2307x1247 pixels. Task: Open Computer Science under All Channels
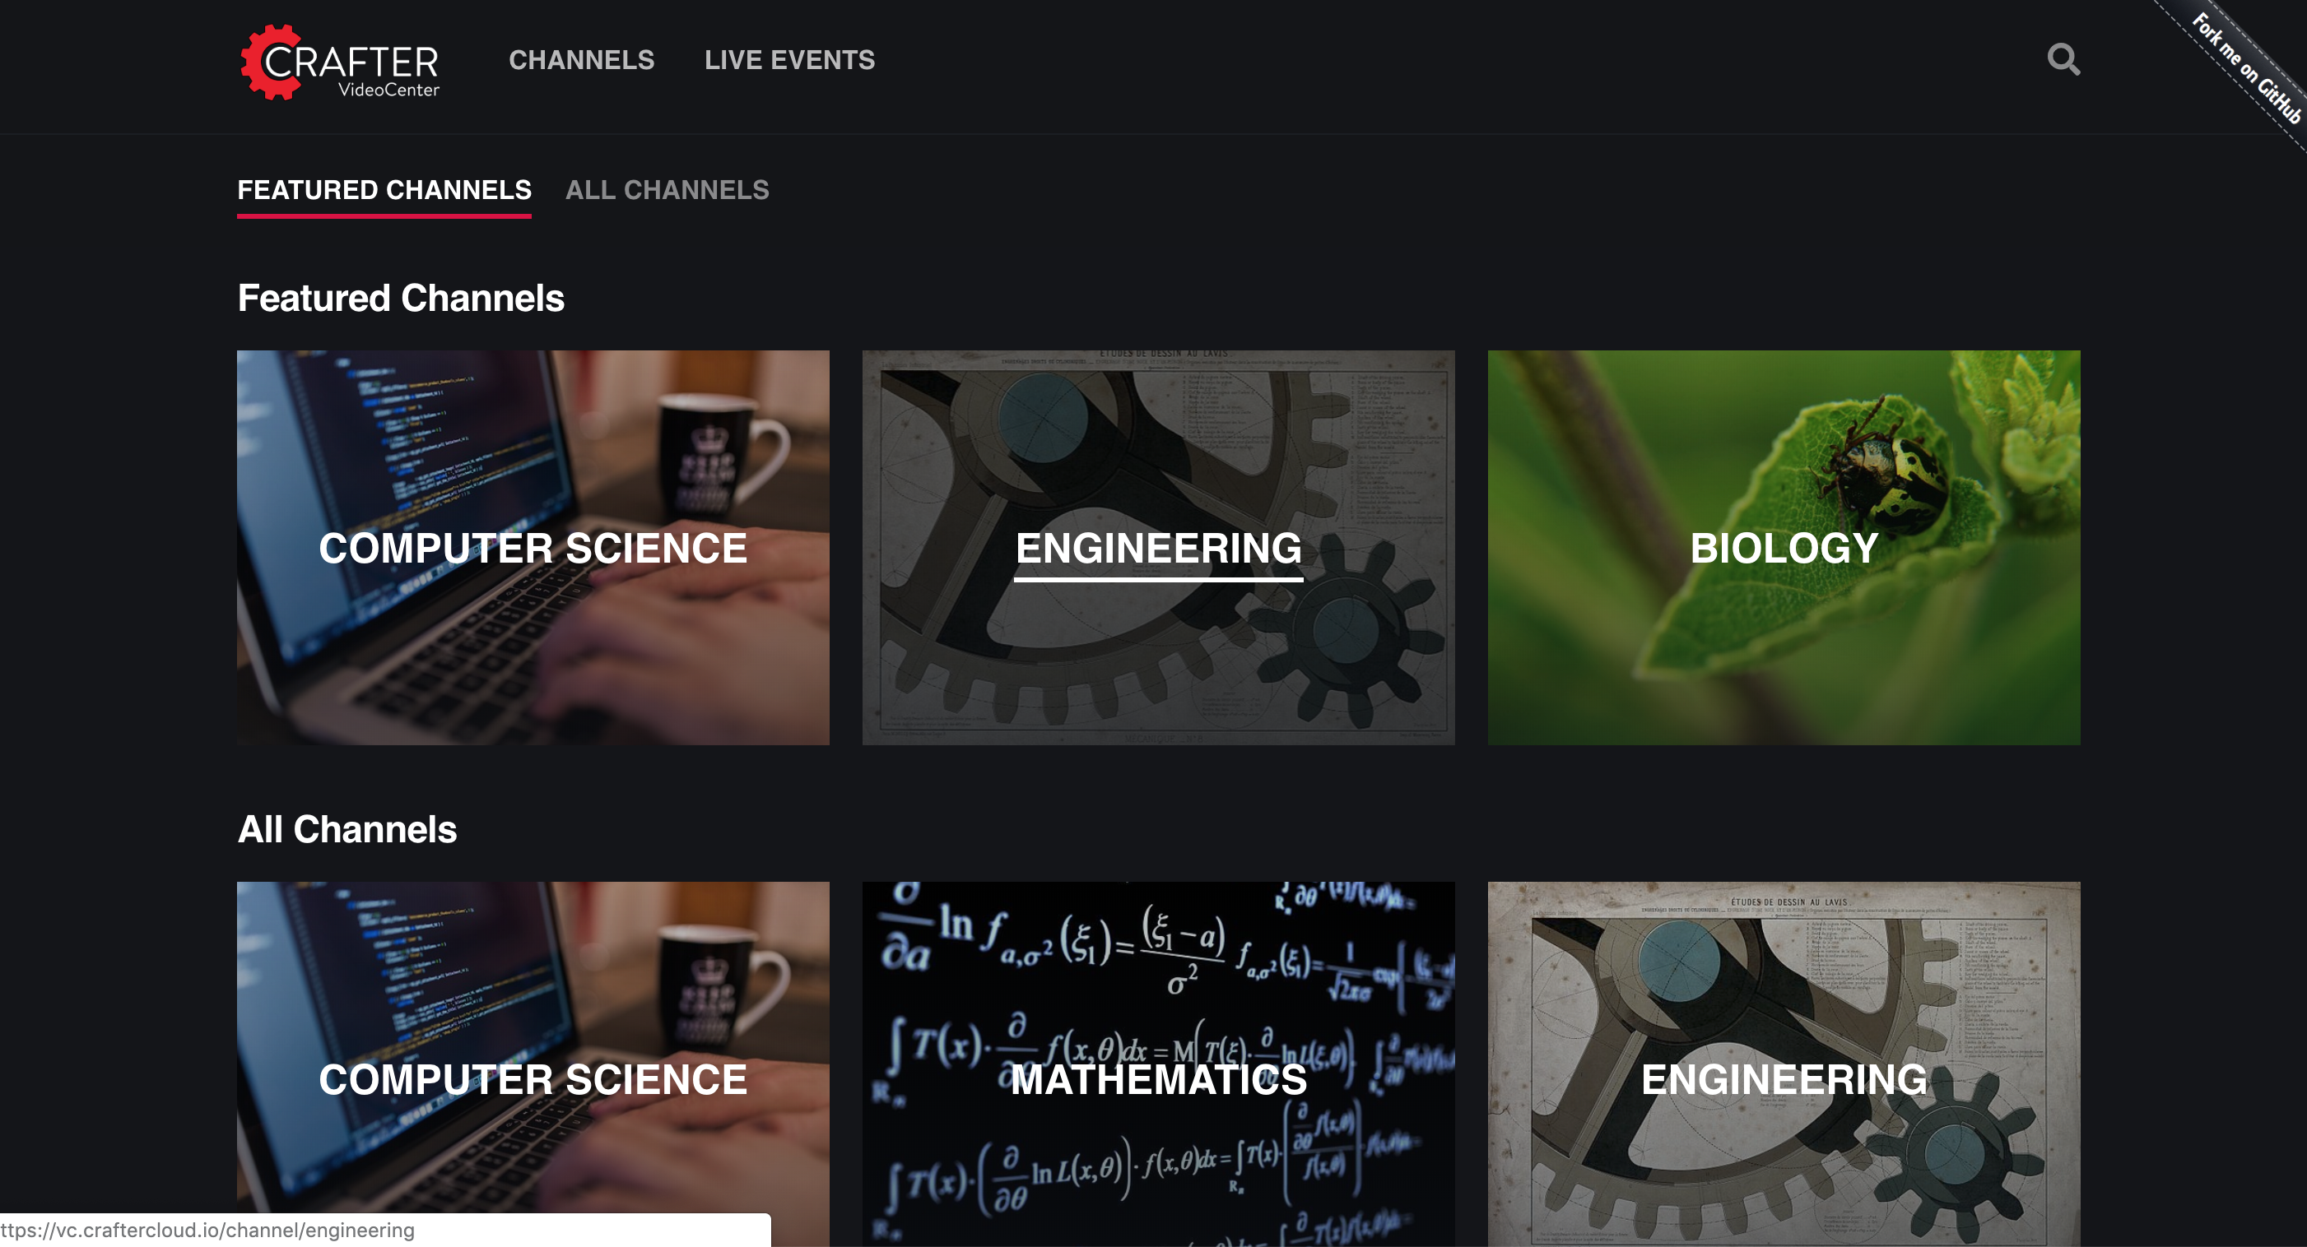pos(533,1064)
